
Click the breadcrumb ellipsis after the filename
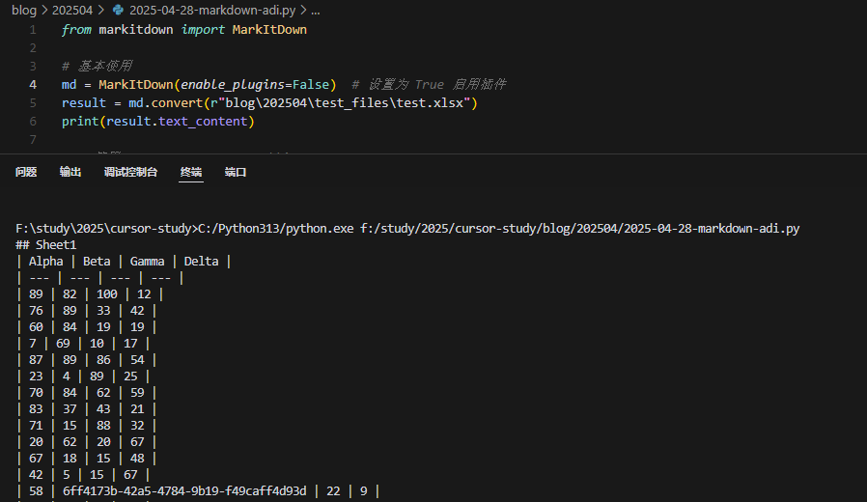[x=316, y=10]
